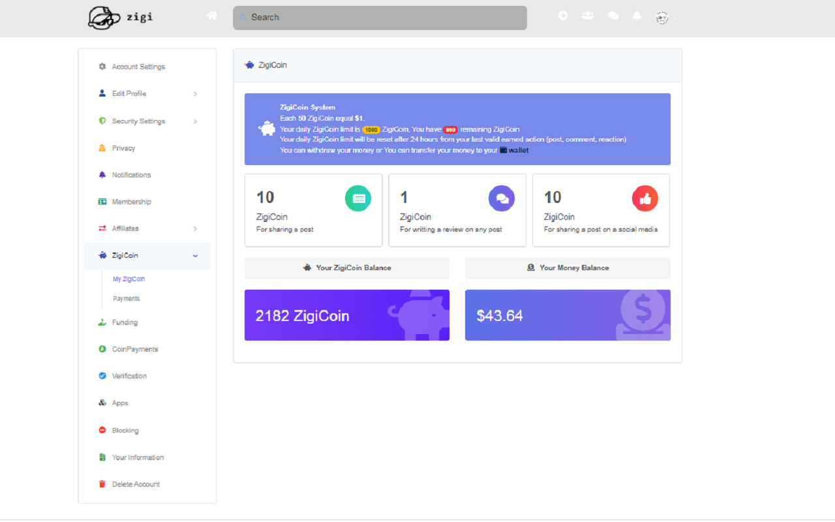This screenshot has height=522, width=835.
Task: Click the search field
Action: pos(380,18)
